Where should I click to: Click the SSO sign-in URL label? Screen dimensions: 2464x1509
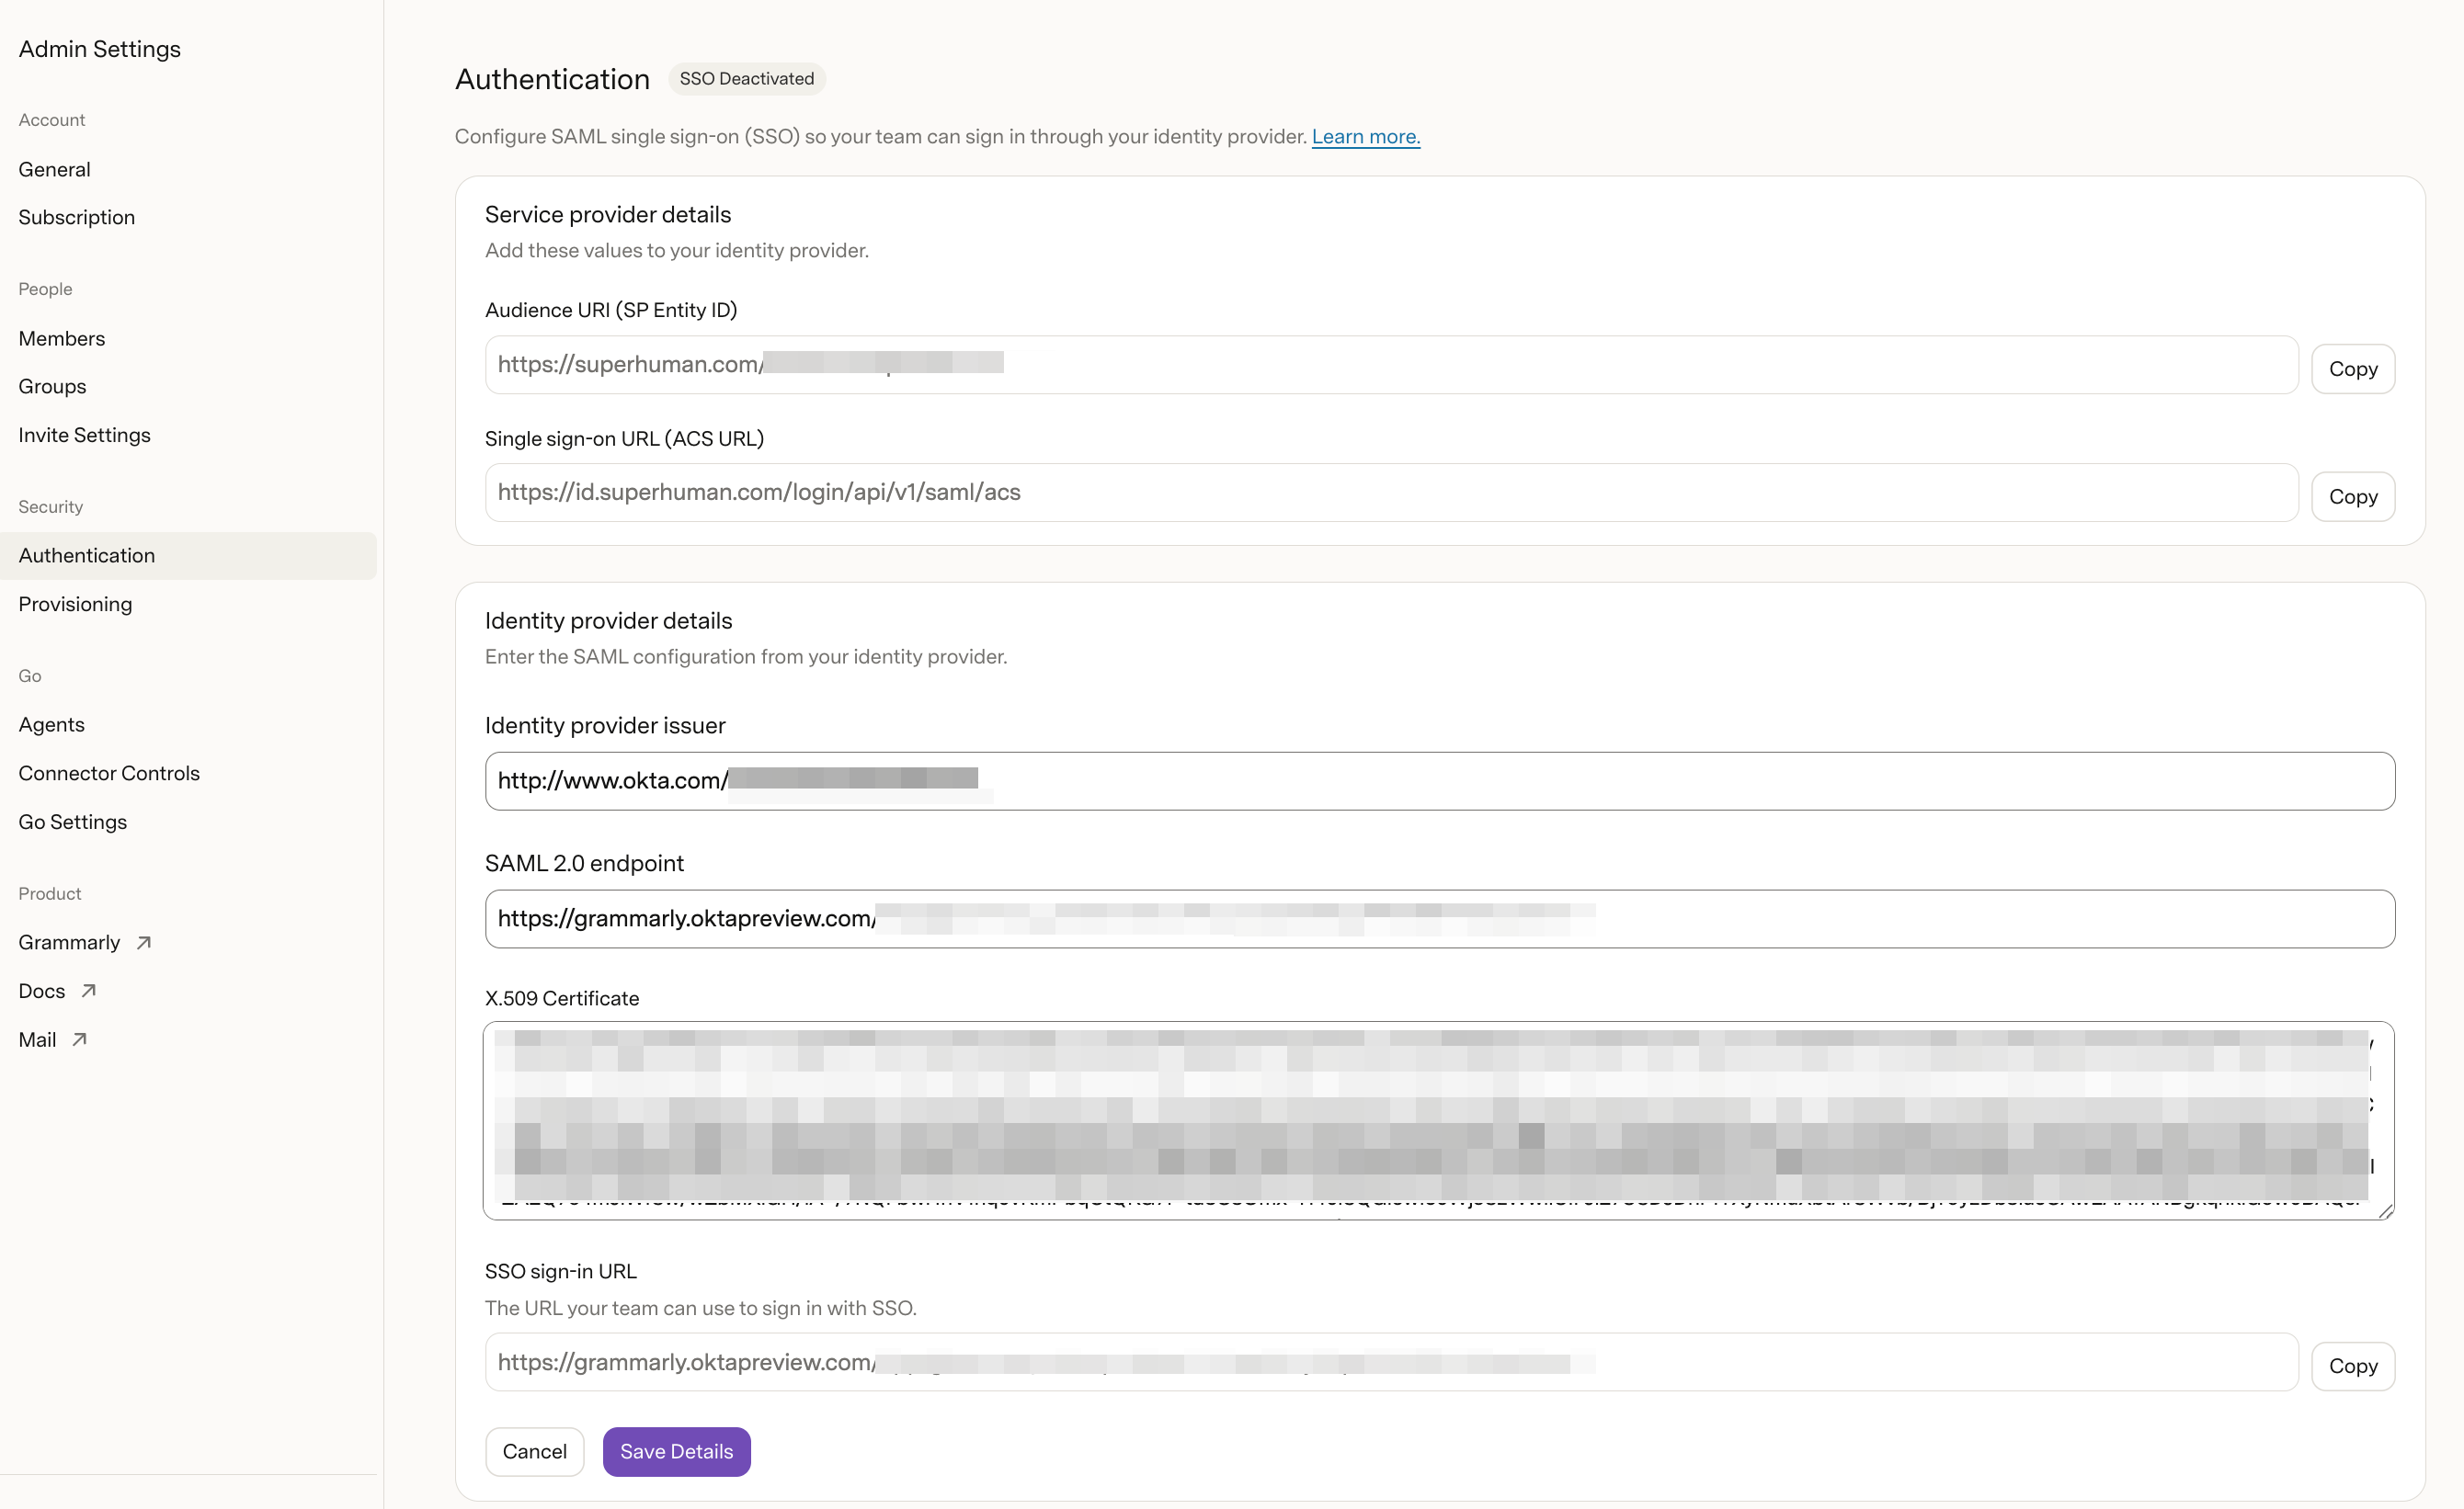pyautogui.click(x=560, y=1271)
